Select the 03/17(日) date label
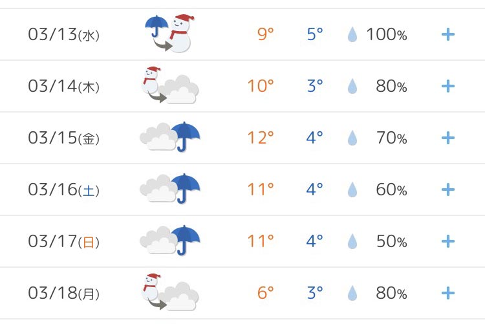485x324 pixels. point(64,241)
